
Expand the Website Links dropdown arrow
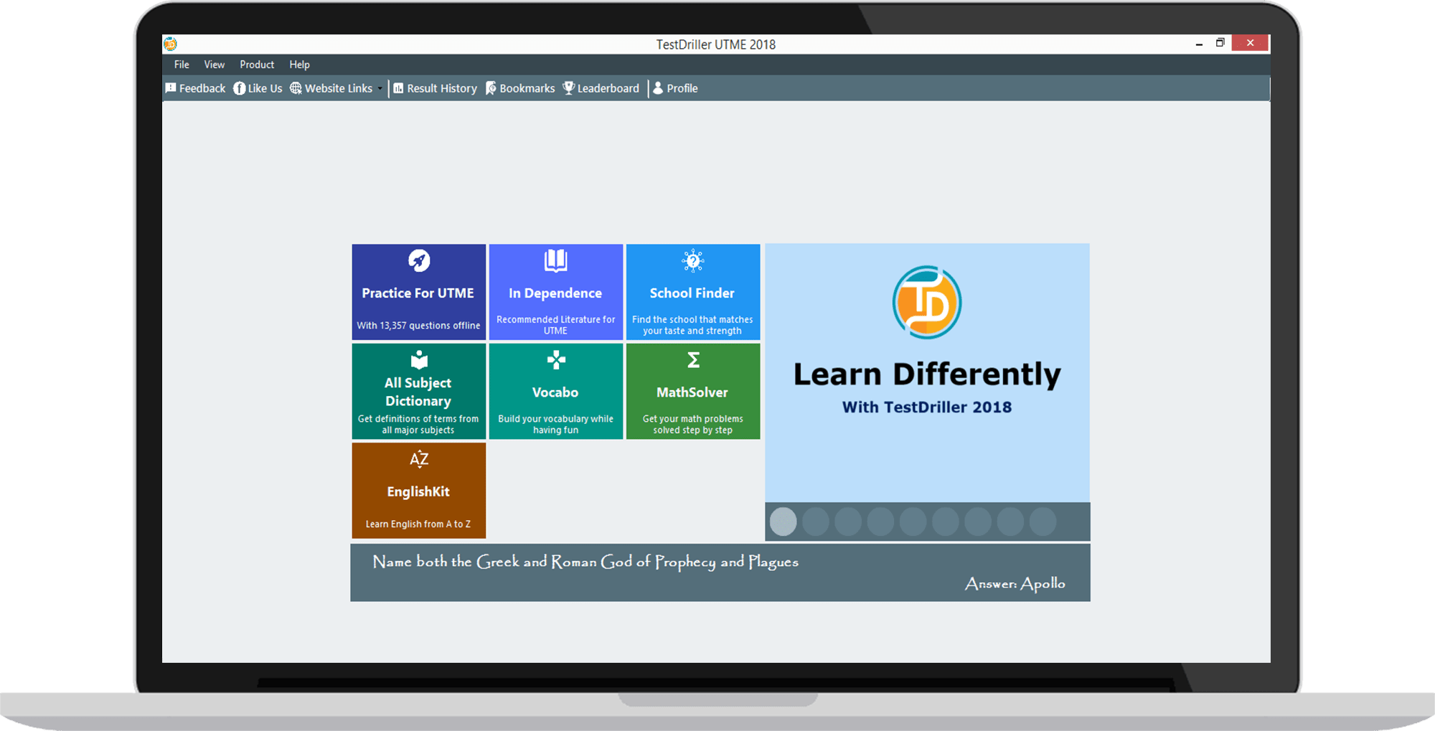tap(380, 89)
